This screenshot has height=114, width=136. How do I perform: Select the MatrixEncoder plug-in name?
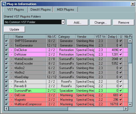click(24, 64)
